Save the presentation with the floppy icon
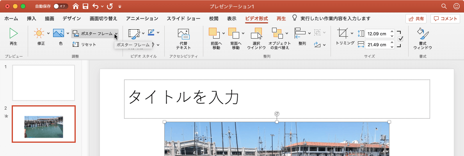The image size is (464, 156). tap(85, 6)
